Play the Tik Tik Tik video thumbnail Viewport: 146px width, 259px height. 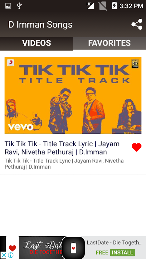[x=73, y=95]
